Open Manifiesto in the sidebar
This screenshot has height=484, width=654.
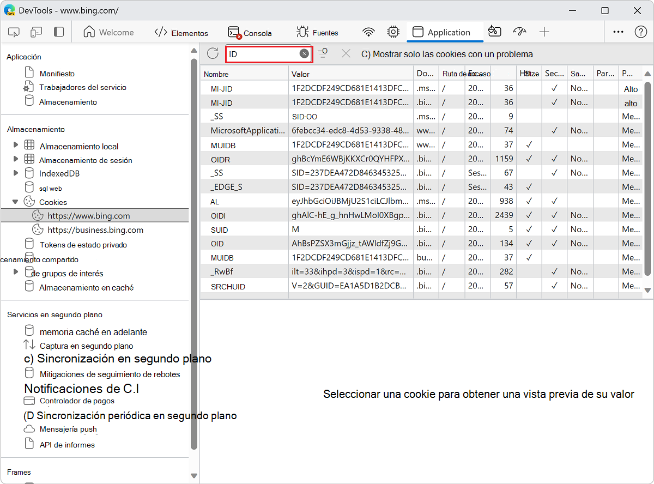coord(57,74)
